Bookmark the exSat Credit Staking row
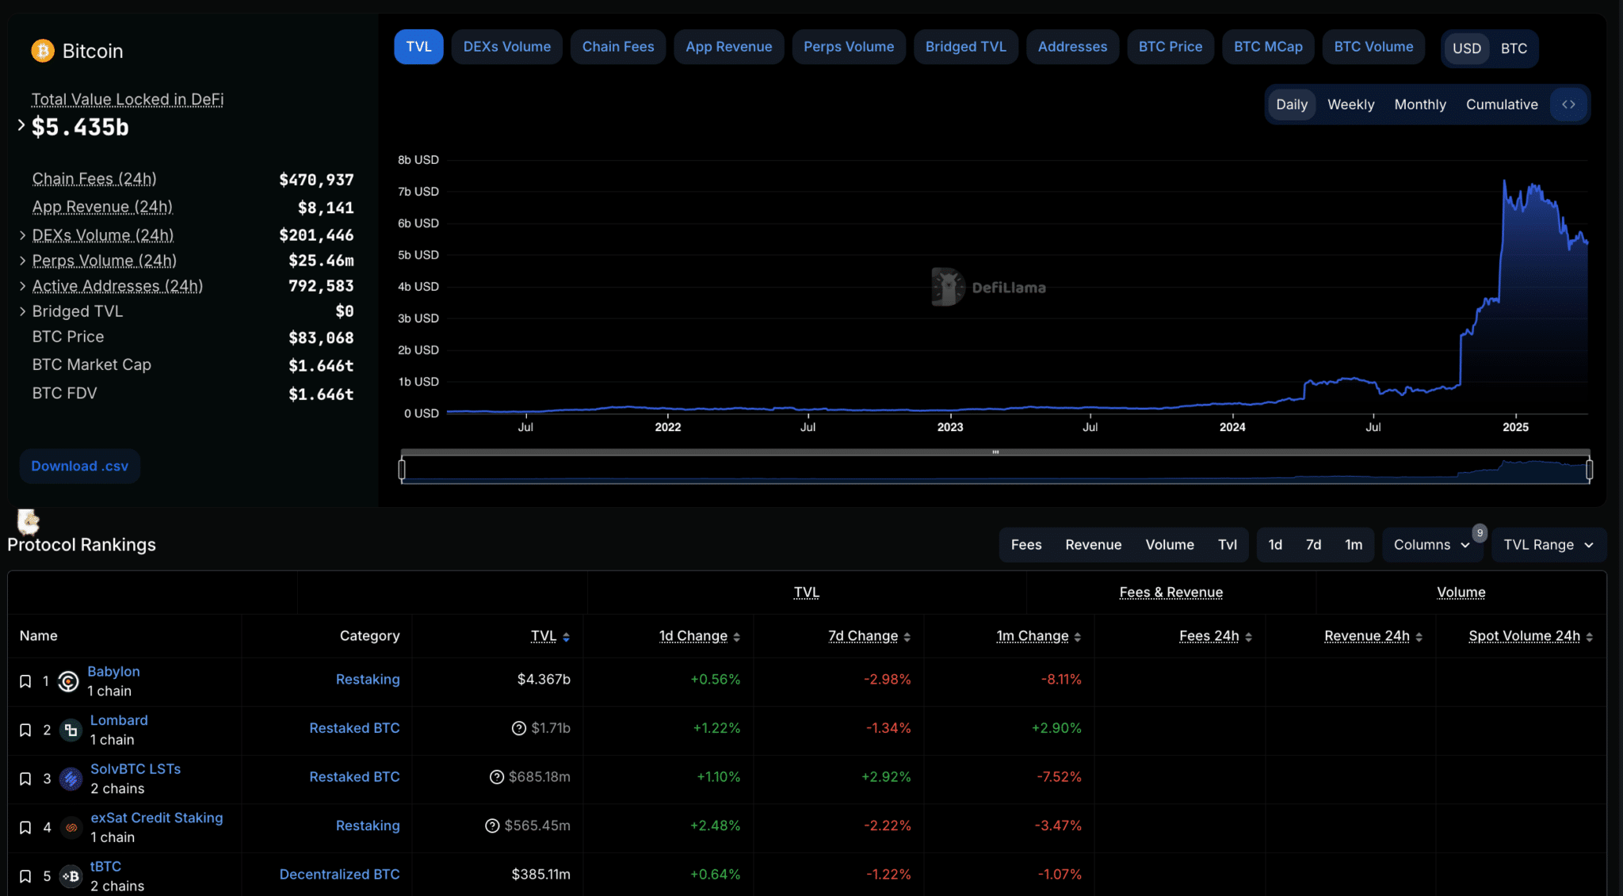 point(25,828)
